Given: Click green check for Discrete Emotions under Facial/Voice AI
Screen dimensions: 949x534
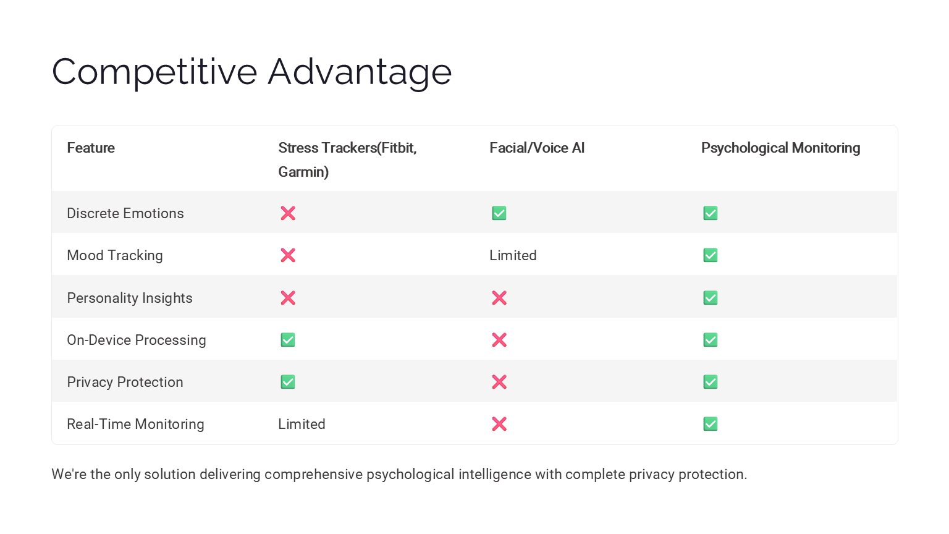Looking at the screenshot, I should [x=499, y=213].
